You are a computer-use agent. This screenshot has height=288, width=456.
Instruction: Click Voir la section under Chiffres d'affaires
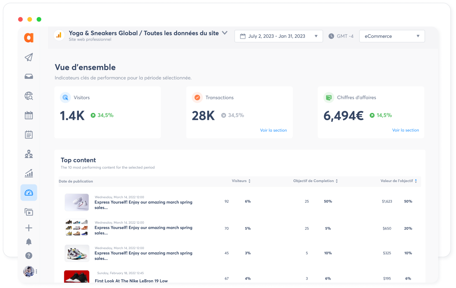coord(405,130)
